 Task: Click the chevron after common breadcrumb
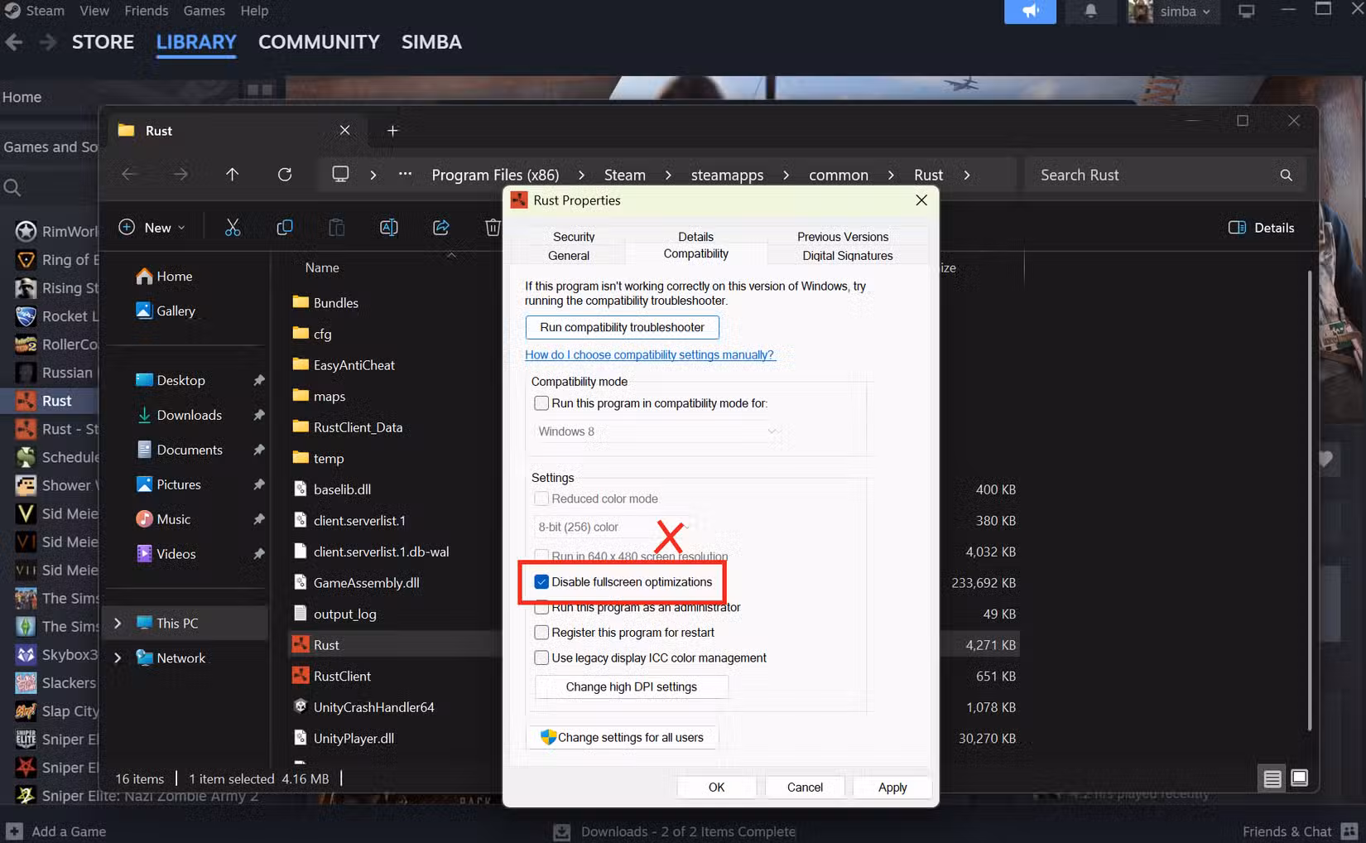(x=891, y=175)
